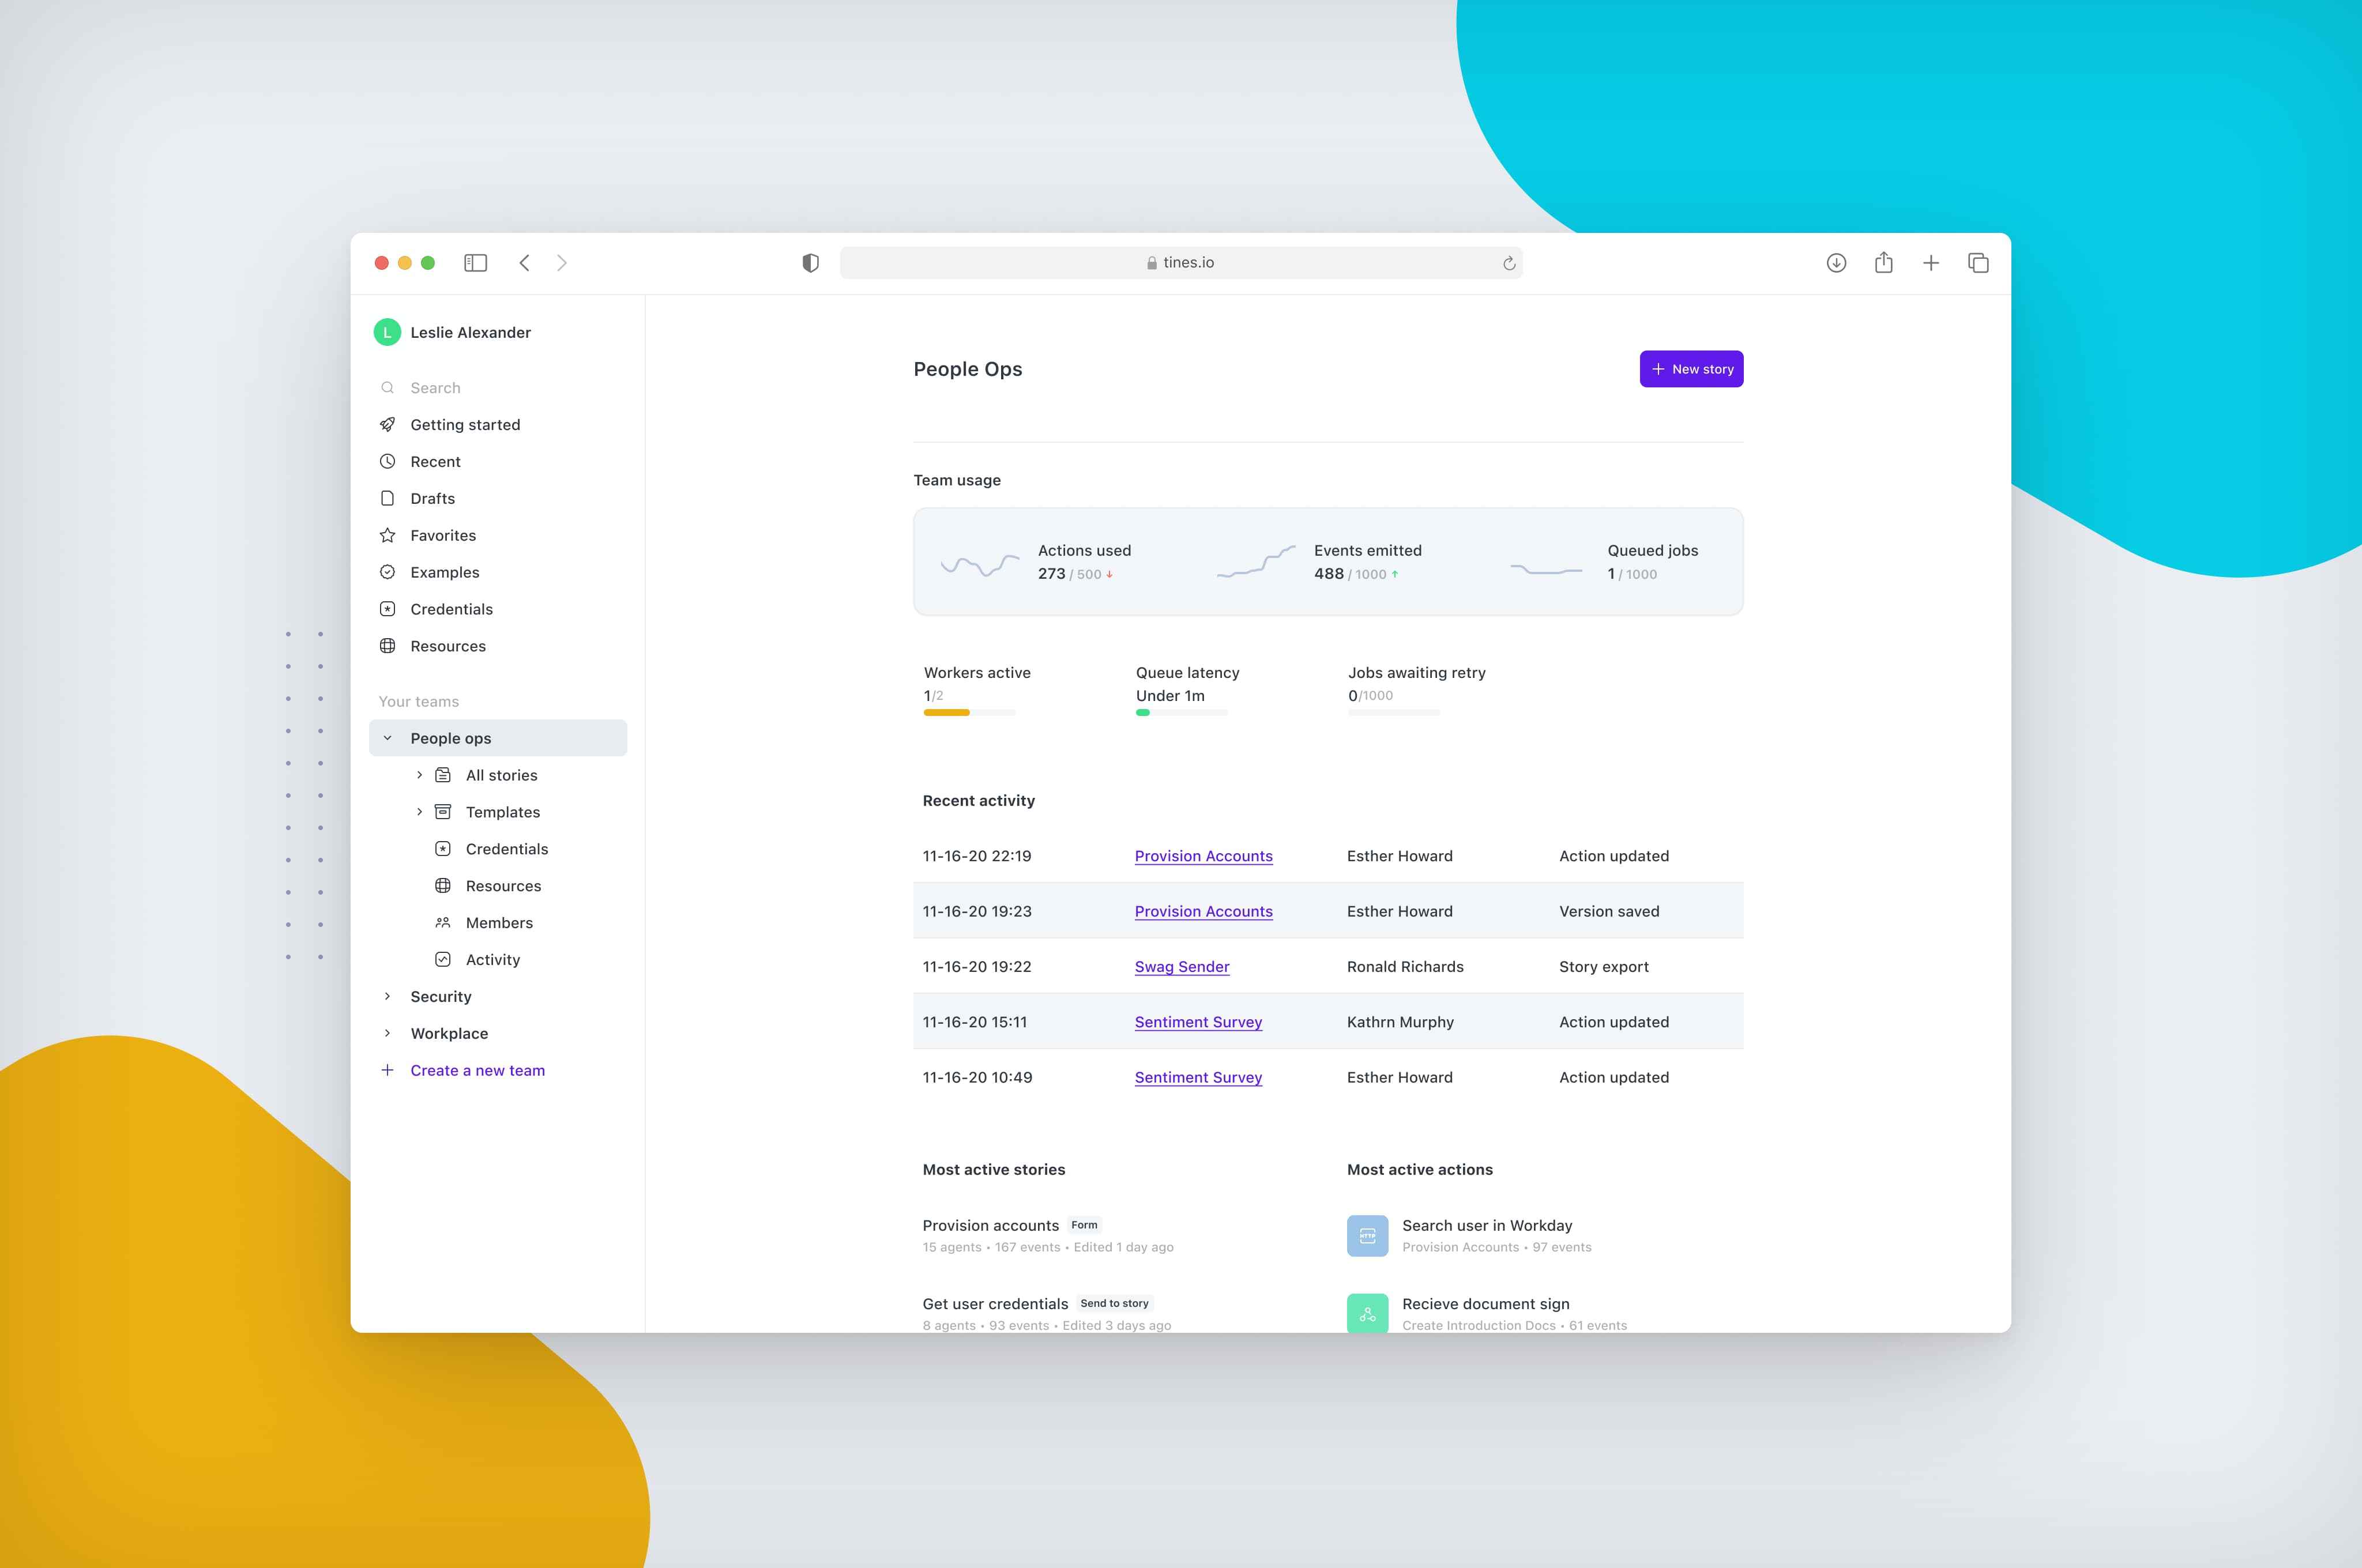Open Provision accounts in Most active stories
Viewport: 2362px width, 1568px height.
[x=991, y=1225]
